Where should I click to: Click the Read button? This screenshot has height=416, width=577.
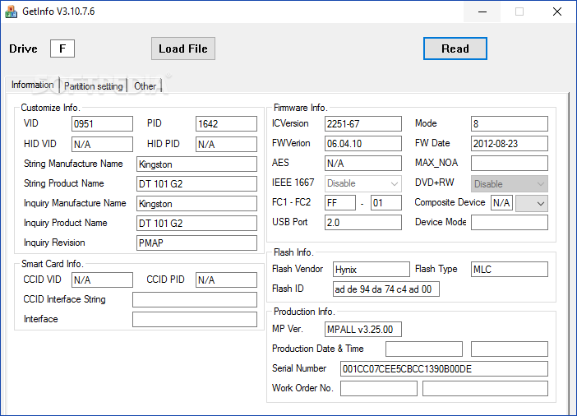tap(455, 49)
